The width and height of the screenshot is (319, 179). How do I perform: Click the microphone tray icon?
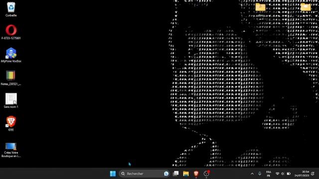(260, 174)
